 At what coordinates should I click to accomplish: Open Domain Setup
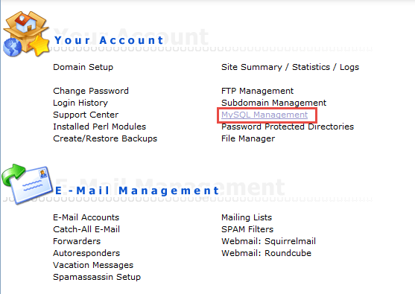(83, 67)
